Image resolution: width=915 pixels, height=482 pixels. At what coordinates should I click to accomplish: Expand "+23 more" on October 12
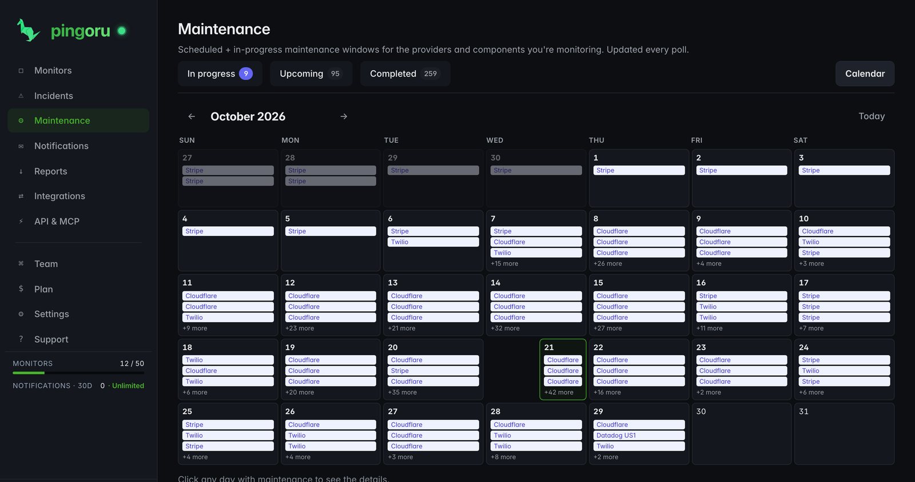coord(300,328)
